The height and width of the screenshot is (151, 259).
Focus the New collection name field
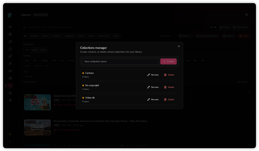(121, 62)
